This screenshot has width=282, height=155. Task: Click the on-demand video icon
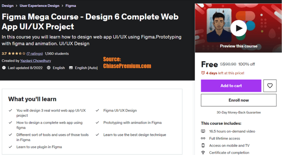coord(203,131)
